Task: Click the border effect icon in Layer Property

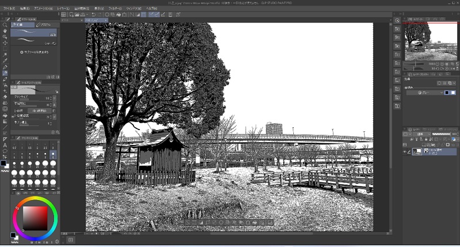Action: pyautogui.click(x=439, y=83)
